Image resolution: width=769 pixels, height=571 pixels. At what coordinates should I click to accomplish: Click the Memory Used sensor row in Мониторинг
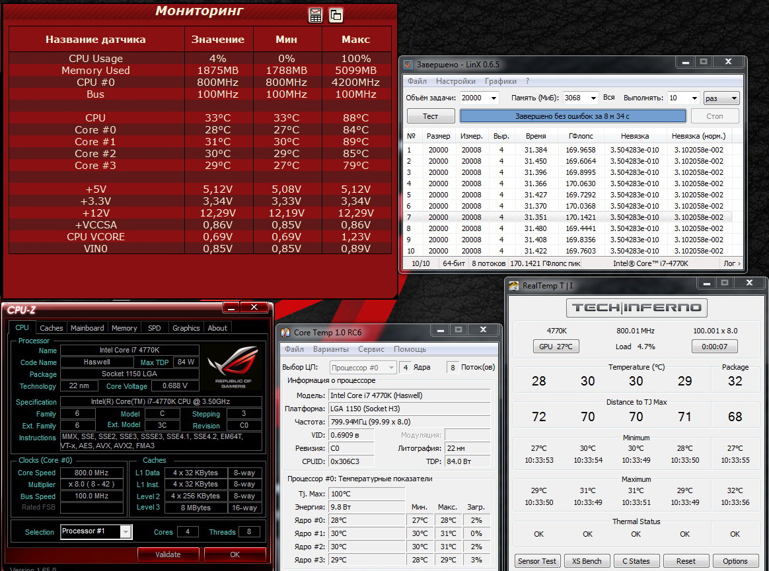tap(200, 71)
